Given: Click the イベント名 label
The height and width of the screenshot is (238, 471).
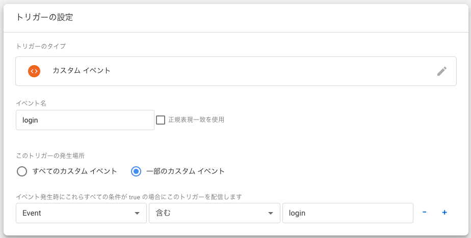Looking at the screenshot, I should point(31,103).
